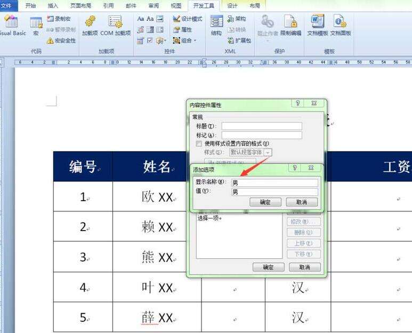The width and height of the screenshot is (412, 333).
Task: Cancel the Add Choice (添加选项) dialog
Action: tap(302, 202)
